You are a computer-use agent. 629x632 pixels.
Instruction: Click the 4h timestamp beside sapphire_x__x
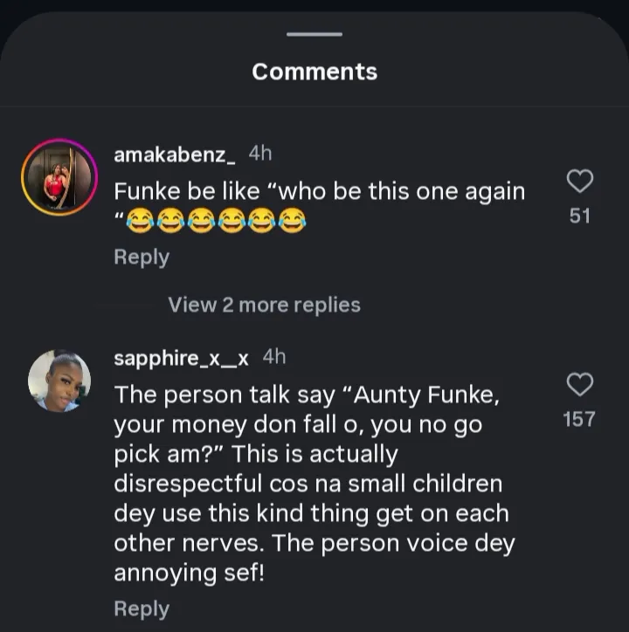[x=274, y=357]
